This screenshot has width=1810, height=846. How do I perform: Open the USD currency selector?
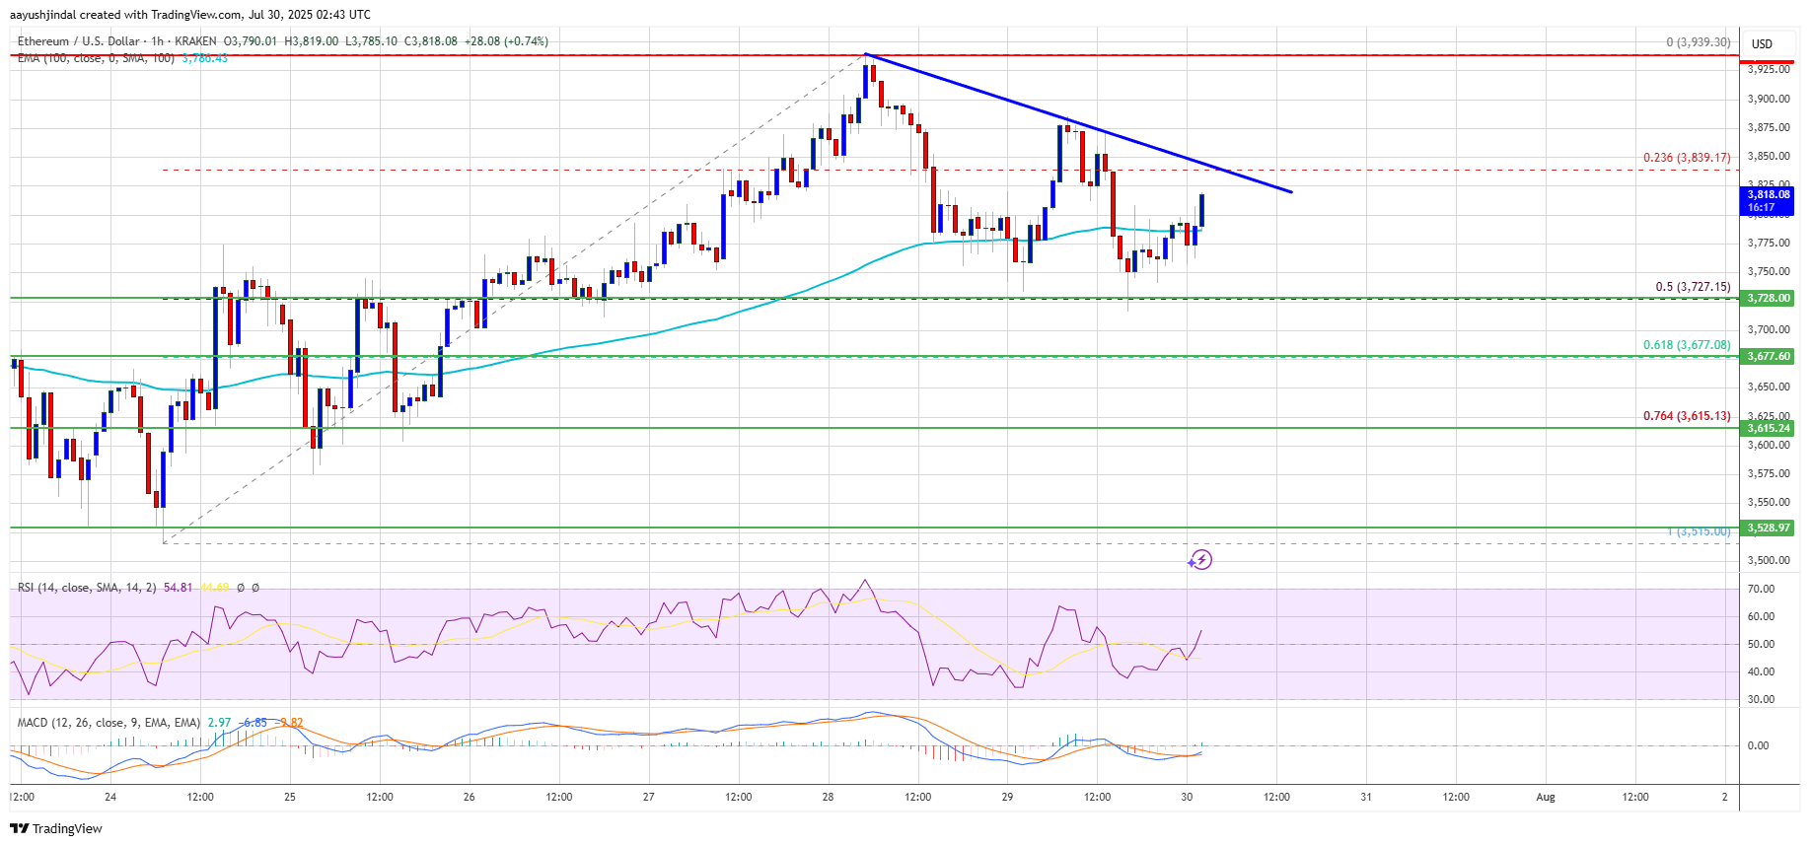pyautogui.click(x=1762, y=43)
